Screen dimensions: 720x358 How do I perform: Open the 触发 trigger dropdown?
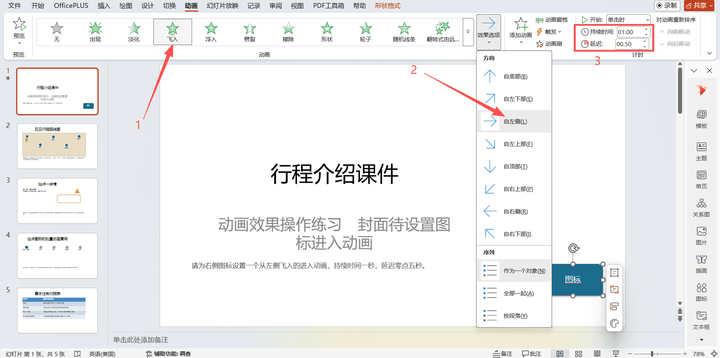pos(549,32)
